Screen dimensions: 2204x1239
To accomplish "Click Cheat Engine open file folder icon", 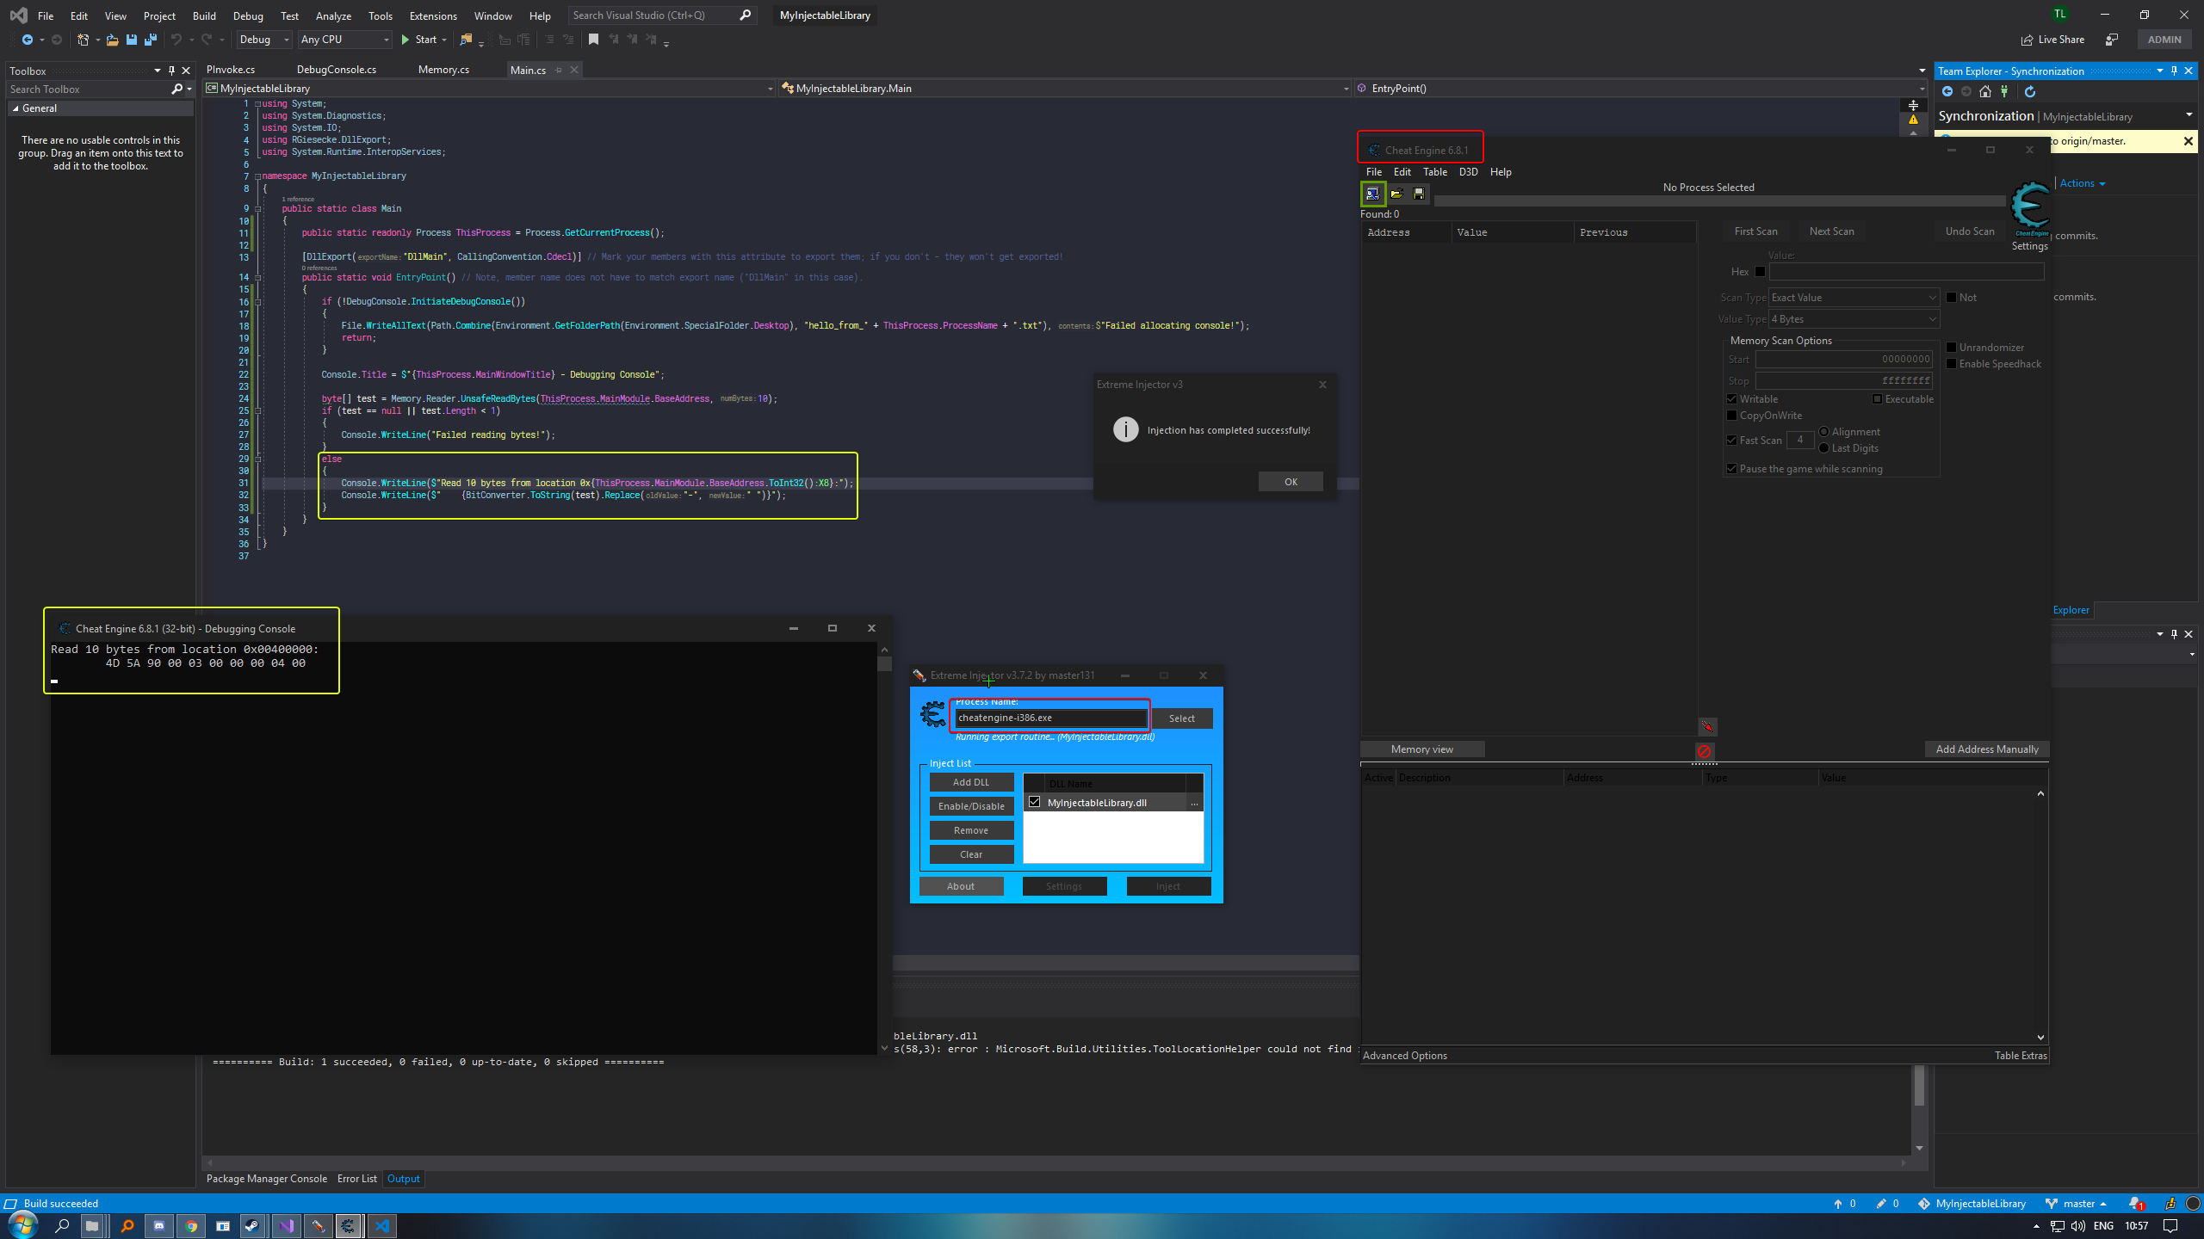I will 1396,194.
